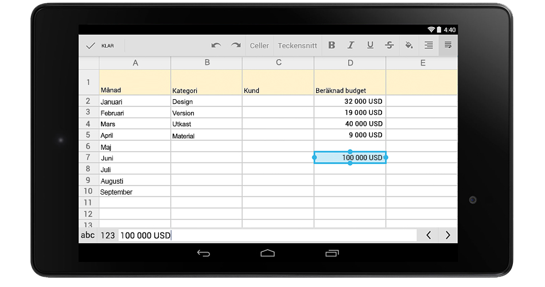This screenshot has height=287, width=545.
Task: Select row 12 header
Action: pyautogui.click(x=88, y=214)
